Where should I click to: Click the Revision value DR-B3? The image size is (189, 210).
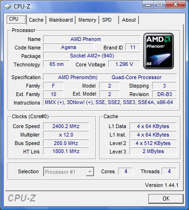[164, 94]
